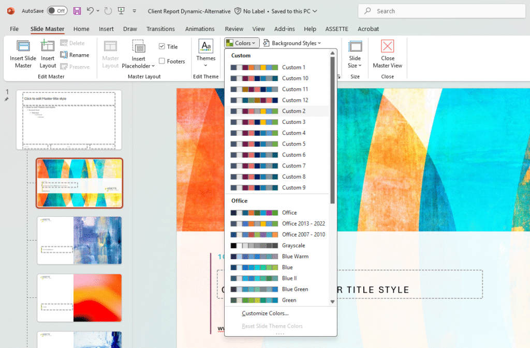Apply the Grayscale color theme
This screenshot has width=530, height=348.
pyautogui.click(x=277, y=245)
